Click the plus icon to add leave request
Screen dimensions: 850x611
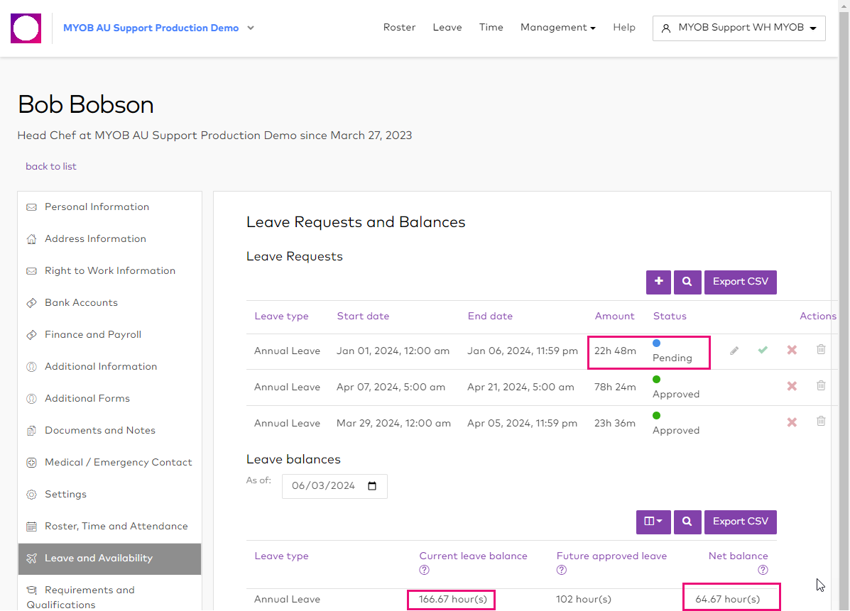658,282
